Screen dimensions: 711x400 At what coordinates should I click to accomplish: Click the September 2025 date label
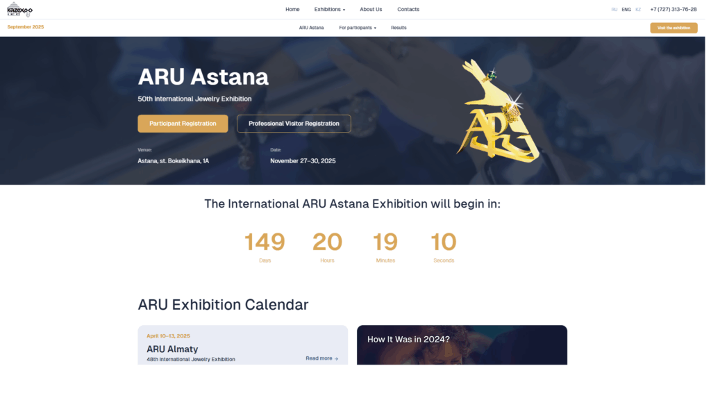tap(26, 27)
